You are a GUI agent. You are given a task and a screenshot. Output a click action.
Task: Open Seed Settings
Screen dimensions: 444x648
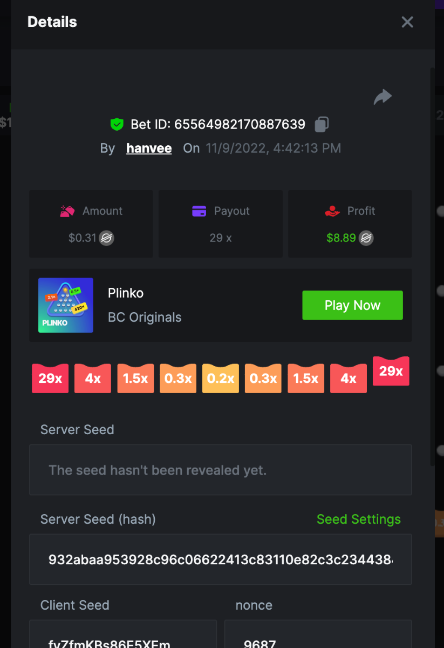coord(359,519)
